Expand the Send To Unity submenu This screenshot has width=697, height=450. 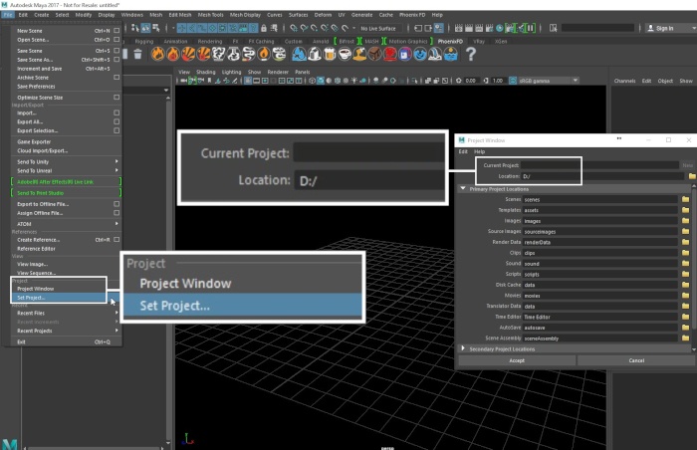pos(116,161)
